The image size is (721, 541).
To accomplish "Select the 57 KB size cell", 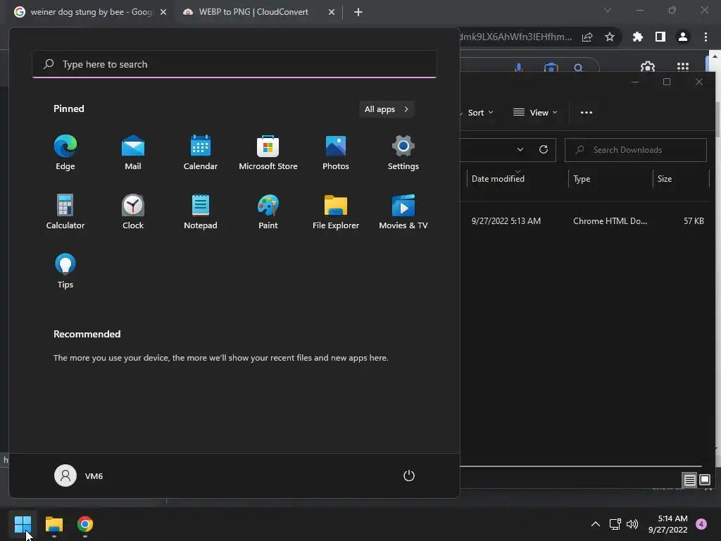I will pyautogui.click(x=694, y=220).
